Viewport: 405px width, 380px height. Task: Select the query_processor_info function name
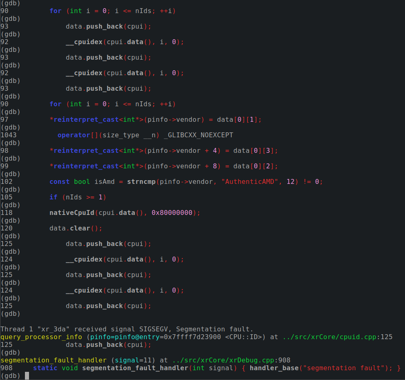[41, 337]
